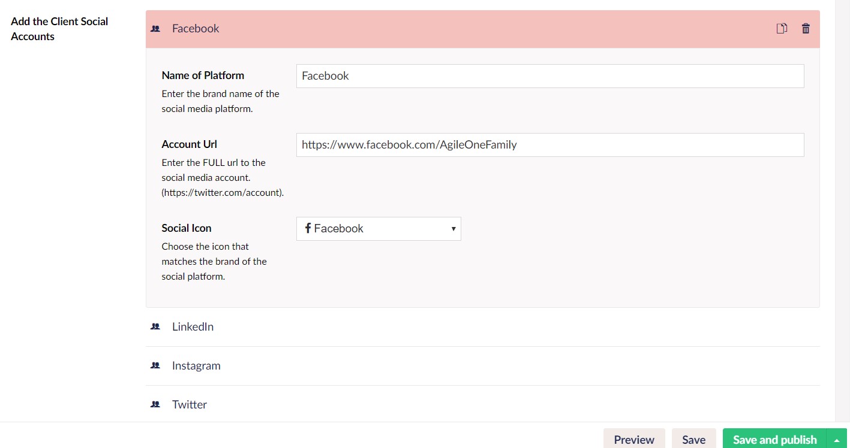The height and width of the screenshot is (448, 850).
Task: Copy the Facebook social account item
Action: 782,28
